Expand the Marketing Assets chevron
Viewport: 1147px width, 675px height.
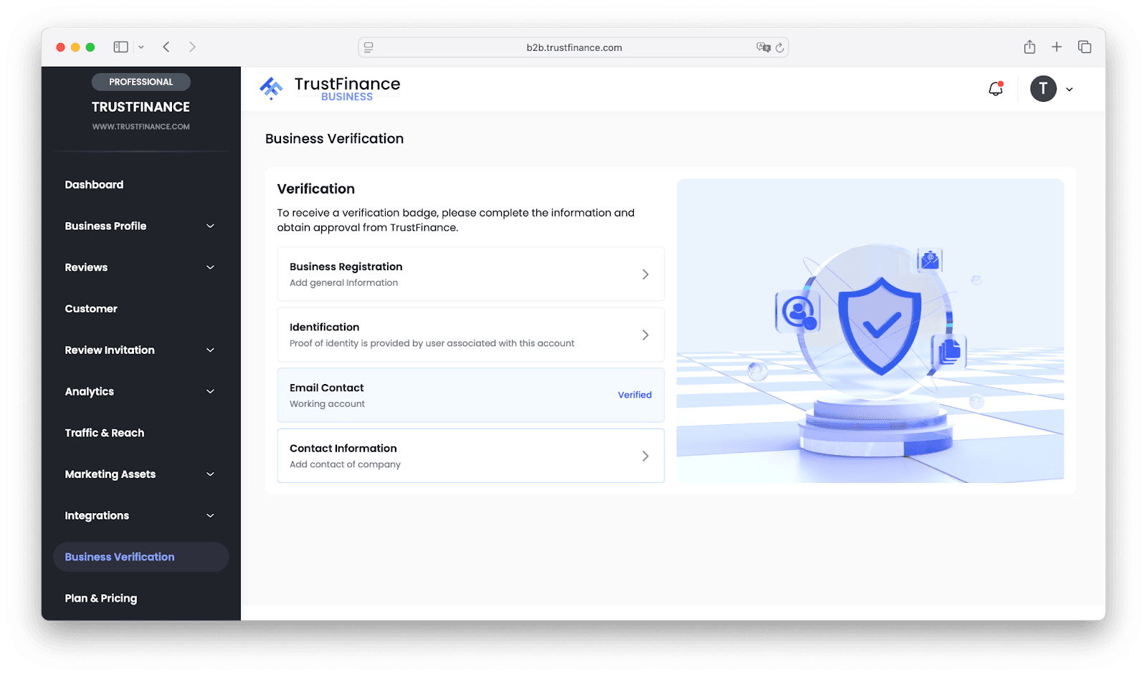[211, 474]
